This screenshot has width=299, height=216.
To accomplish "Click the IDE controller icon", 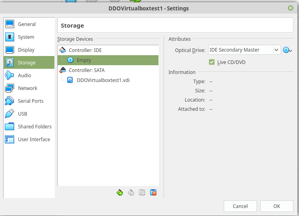I will pyautogui.click(x=62, y=50).
